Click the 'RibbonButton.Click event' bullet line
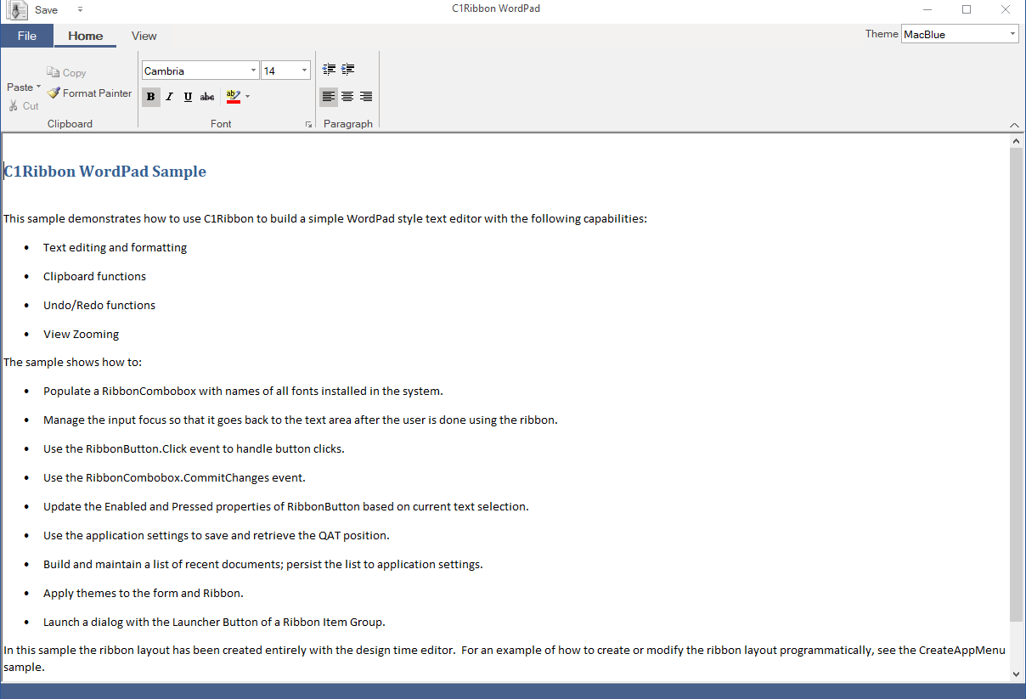This screenshot has height=699, width=1026. click(x=194, y=448)
